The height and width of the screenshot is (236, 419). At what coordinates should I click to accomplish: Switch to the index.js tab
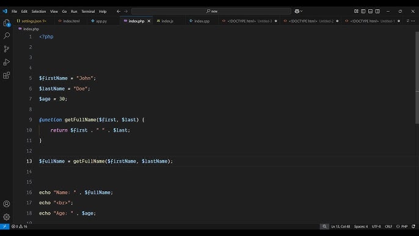pyautogui.click(x=165, y=21)
